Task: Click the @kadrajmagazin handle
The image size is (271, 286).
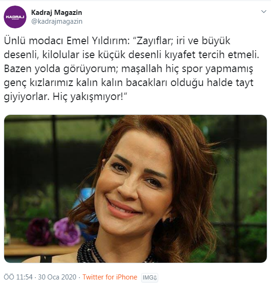Action: (57, 21)
